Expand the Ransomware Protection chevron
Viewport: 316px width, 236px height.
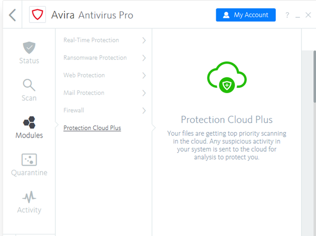(144, 58)
